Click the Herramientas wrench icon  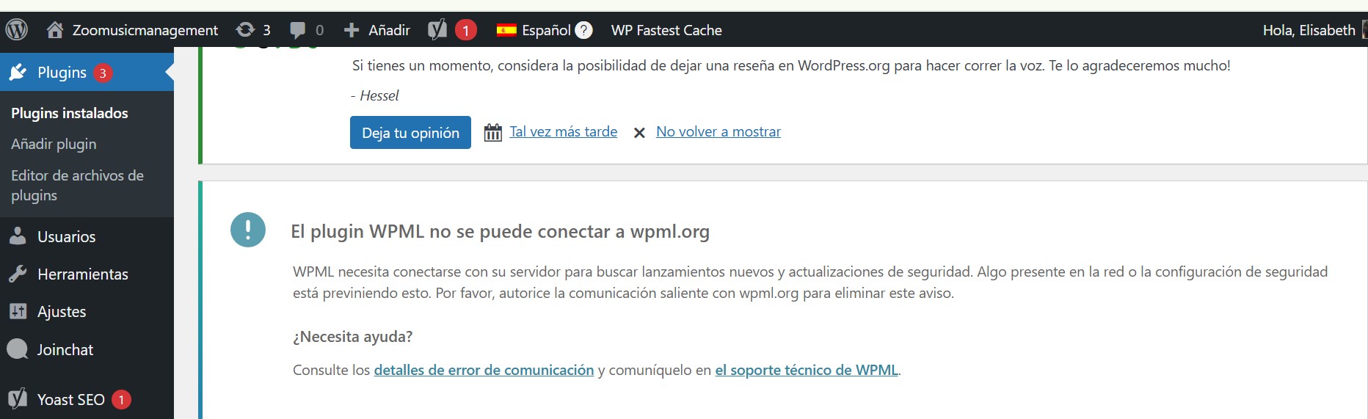point(18,274)
